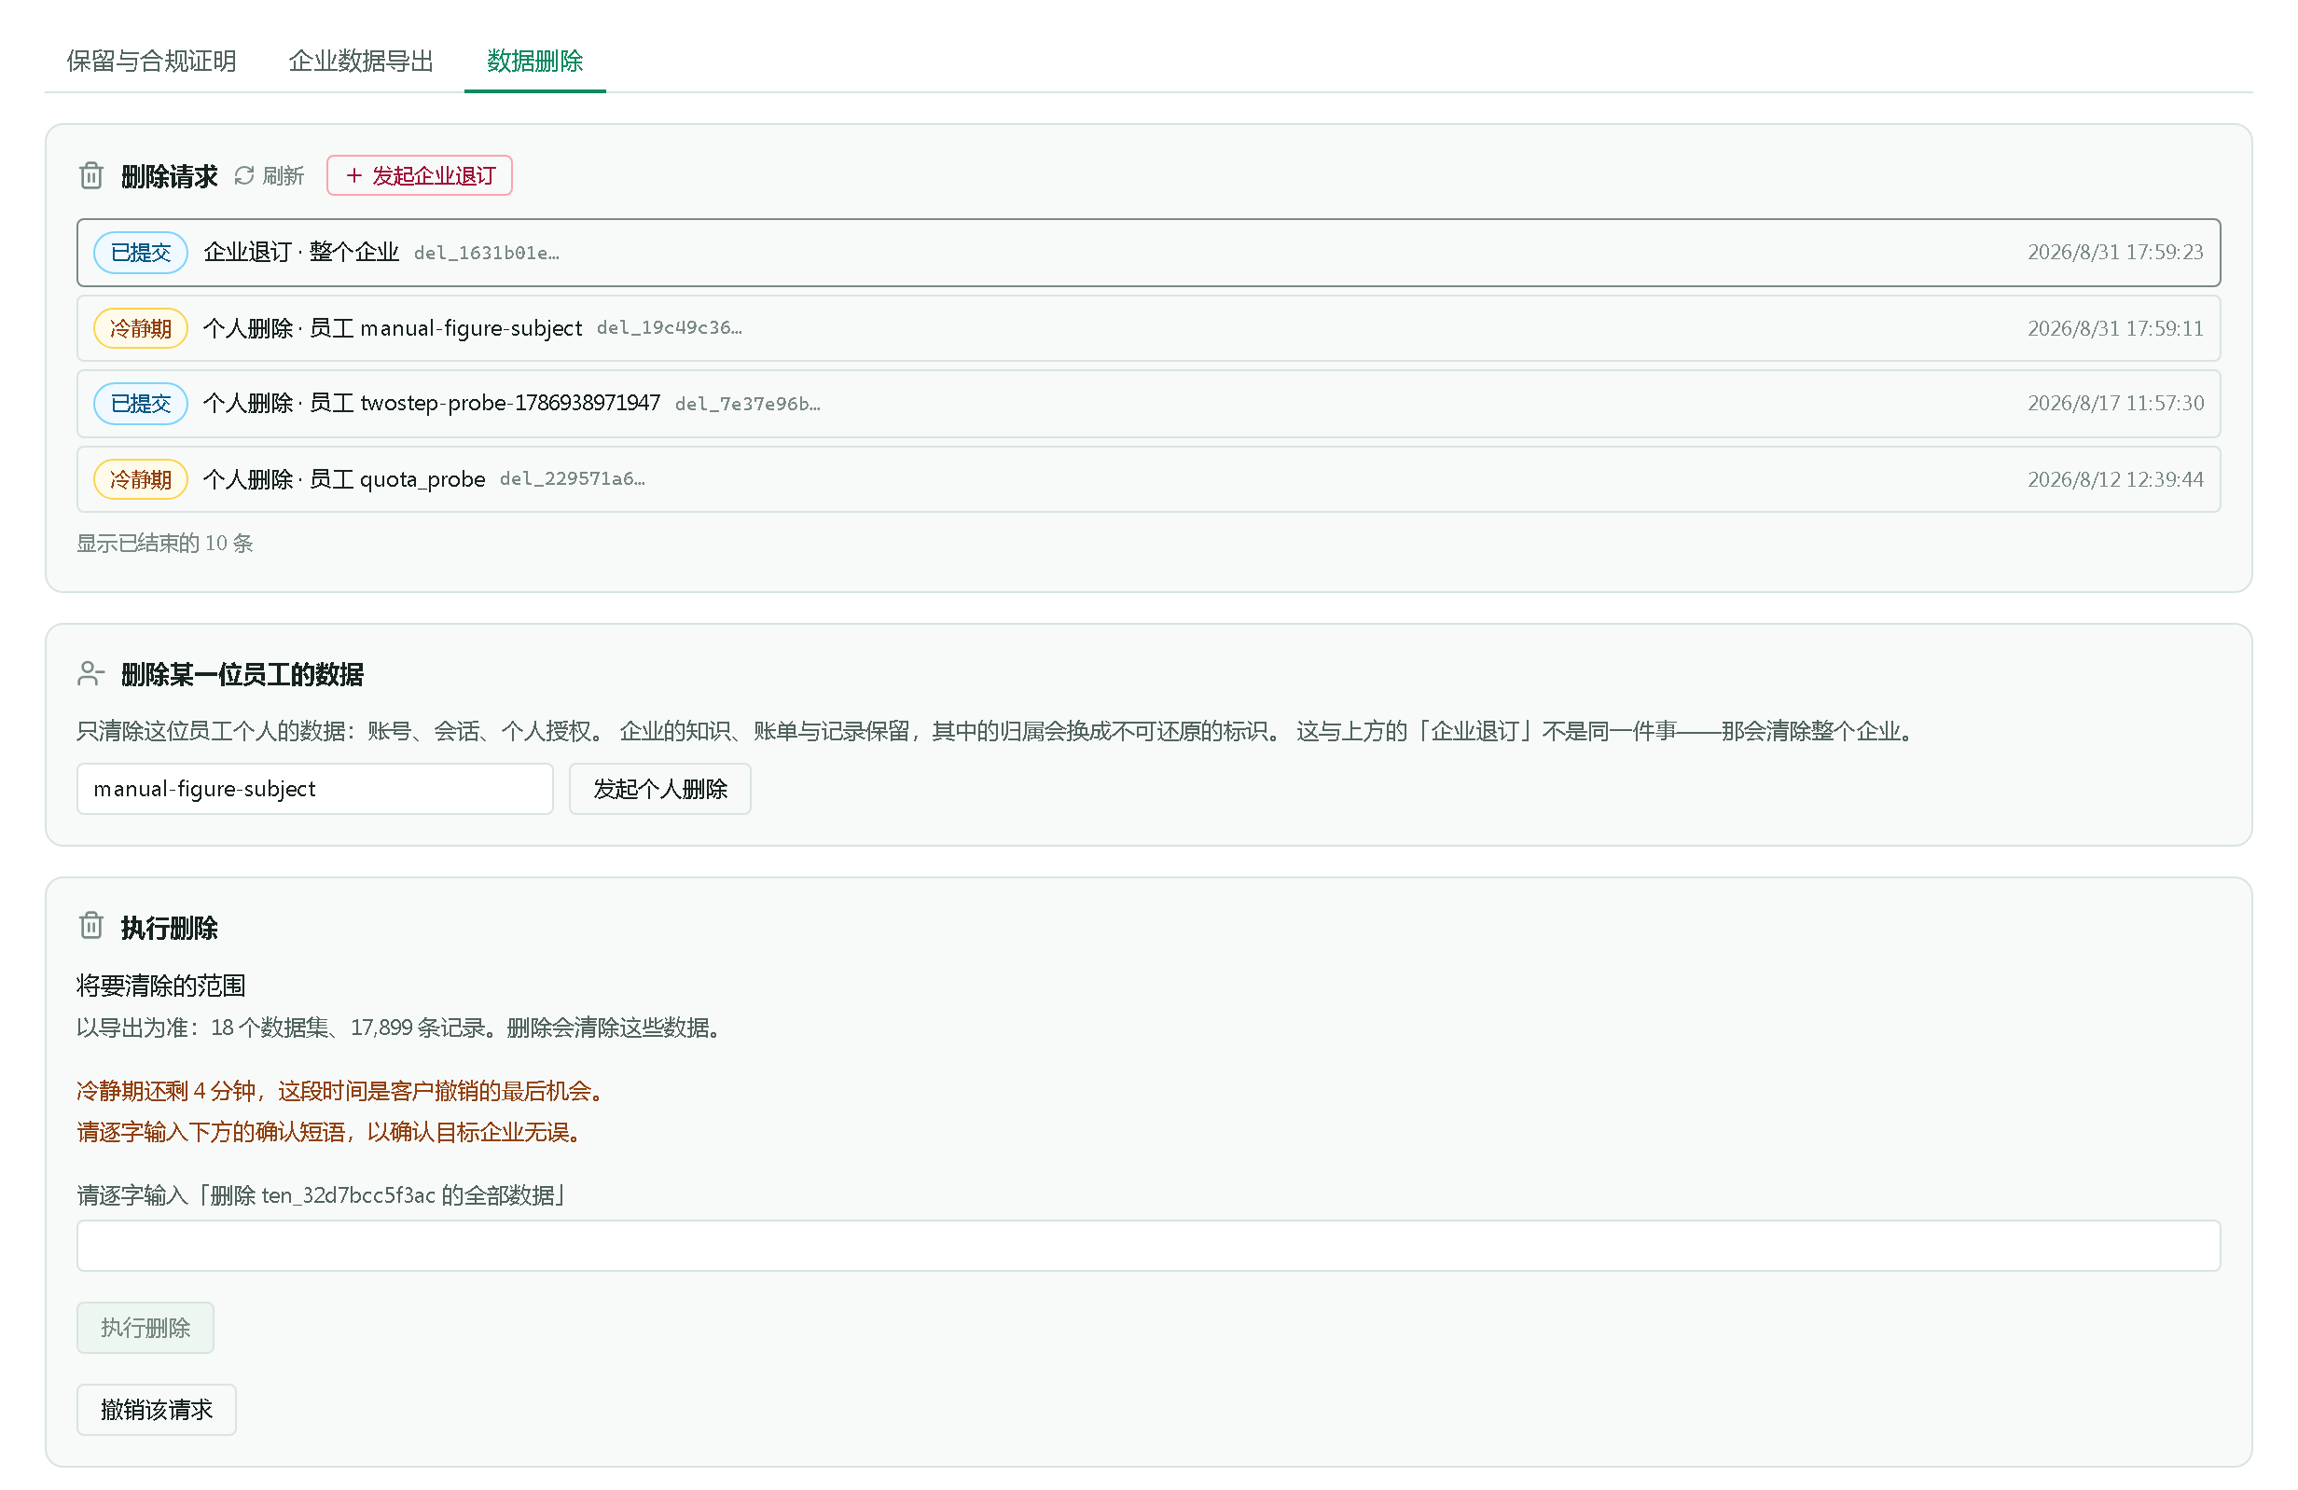
Task: Click the trash icon beside 删除请求
Action: pyautogui.click(x=91, y=175)
